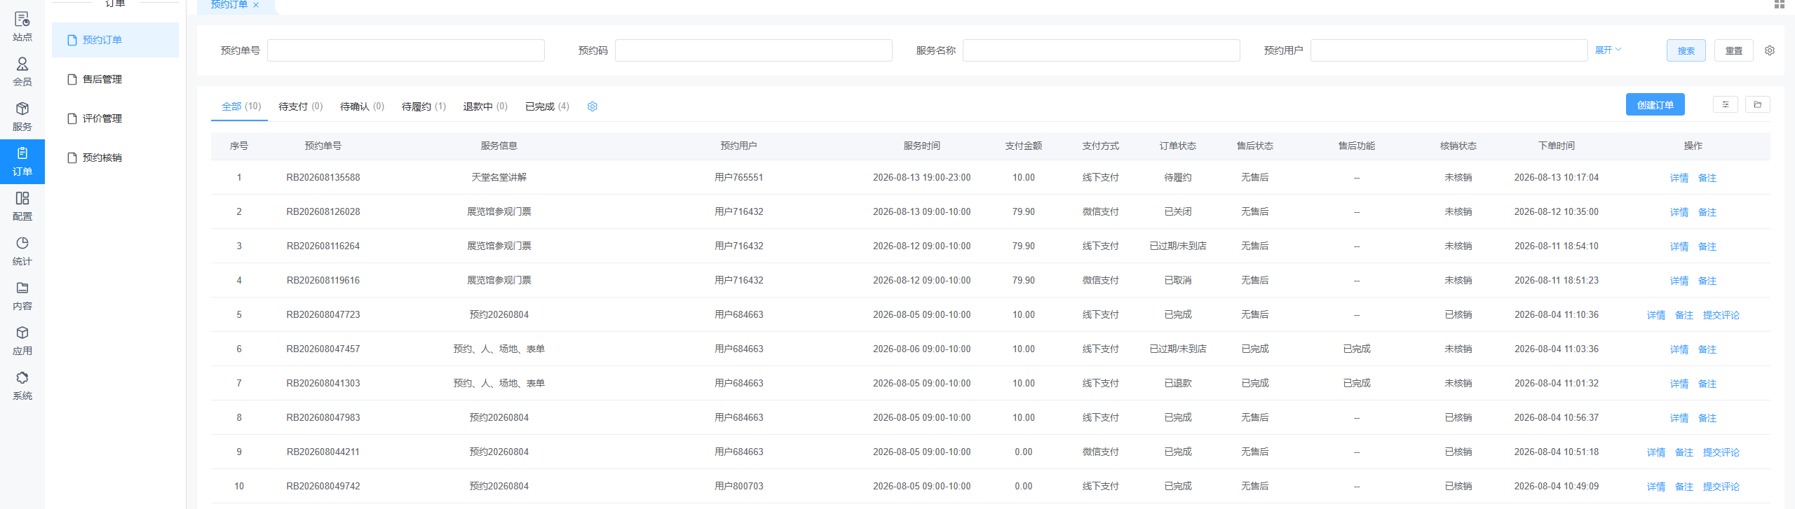The image size is (1795, 509).
Task: Switch to the 待确认 (0) tab
Action: point(363,106)
